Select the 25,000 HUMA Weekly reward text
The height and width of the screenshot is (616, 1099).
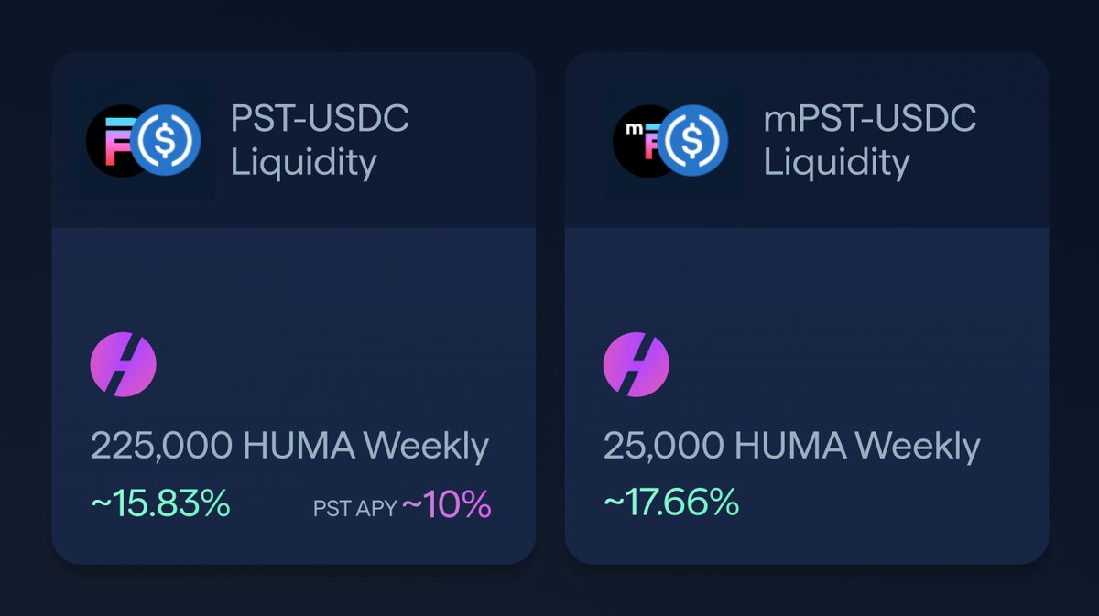tap(791, 447)
